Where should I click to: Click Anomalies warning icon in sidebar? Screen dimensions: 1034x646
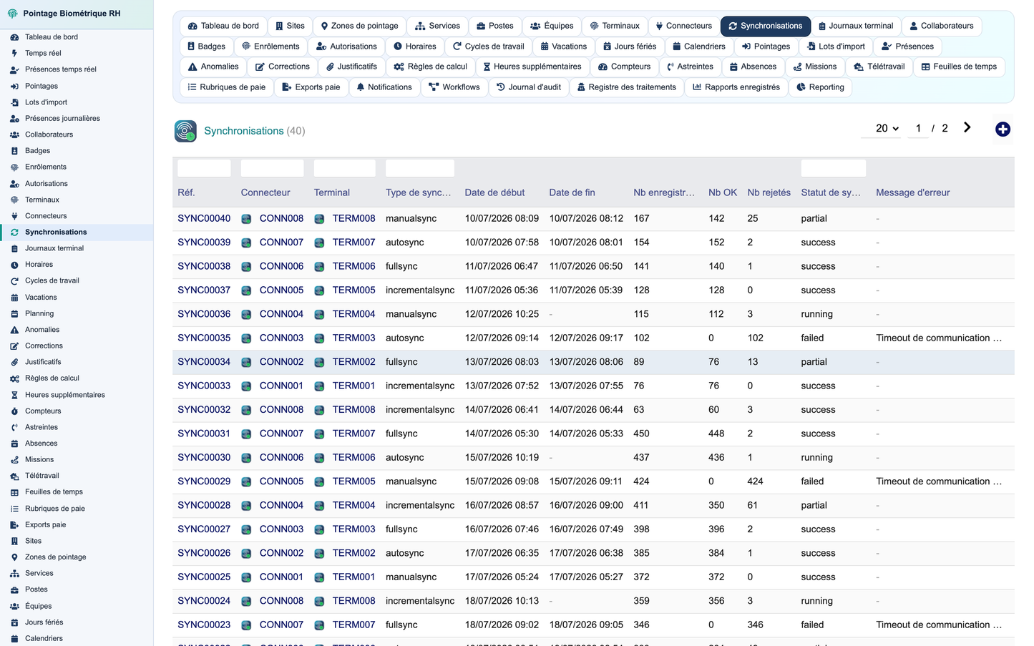[x=14, y=330]
